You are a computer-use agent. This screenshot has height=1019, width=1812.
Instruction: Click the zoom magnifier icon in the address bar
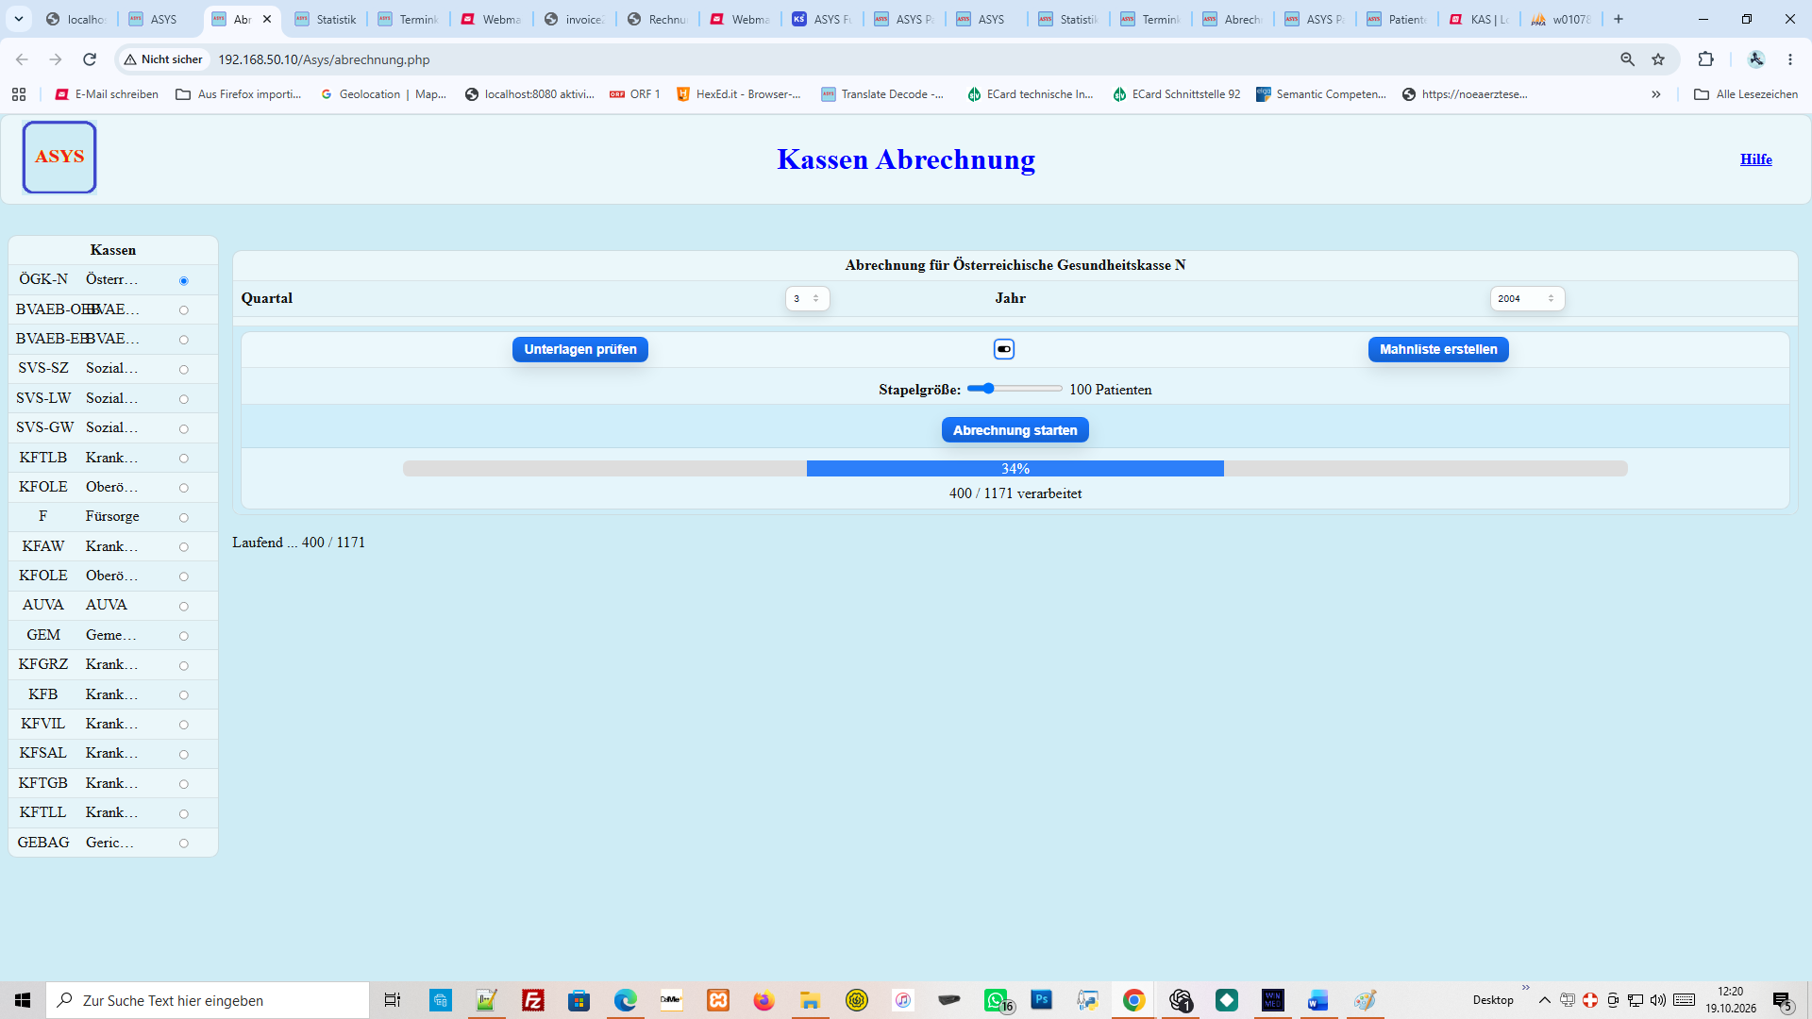click(1627, 59)
